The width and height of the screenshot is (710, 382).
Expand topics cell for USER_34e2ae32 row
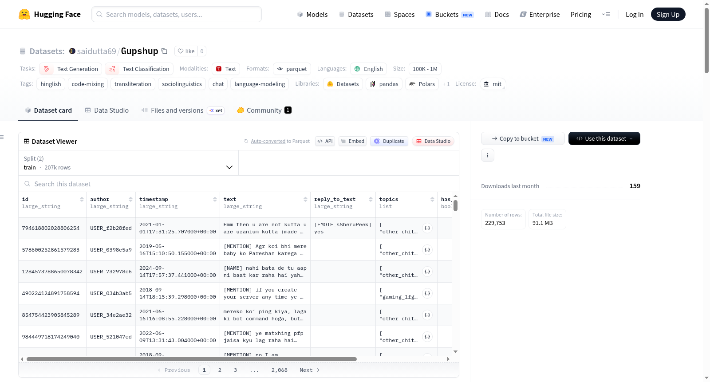tap(427, 315)
